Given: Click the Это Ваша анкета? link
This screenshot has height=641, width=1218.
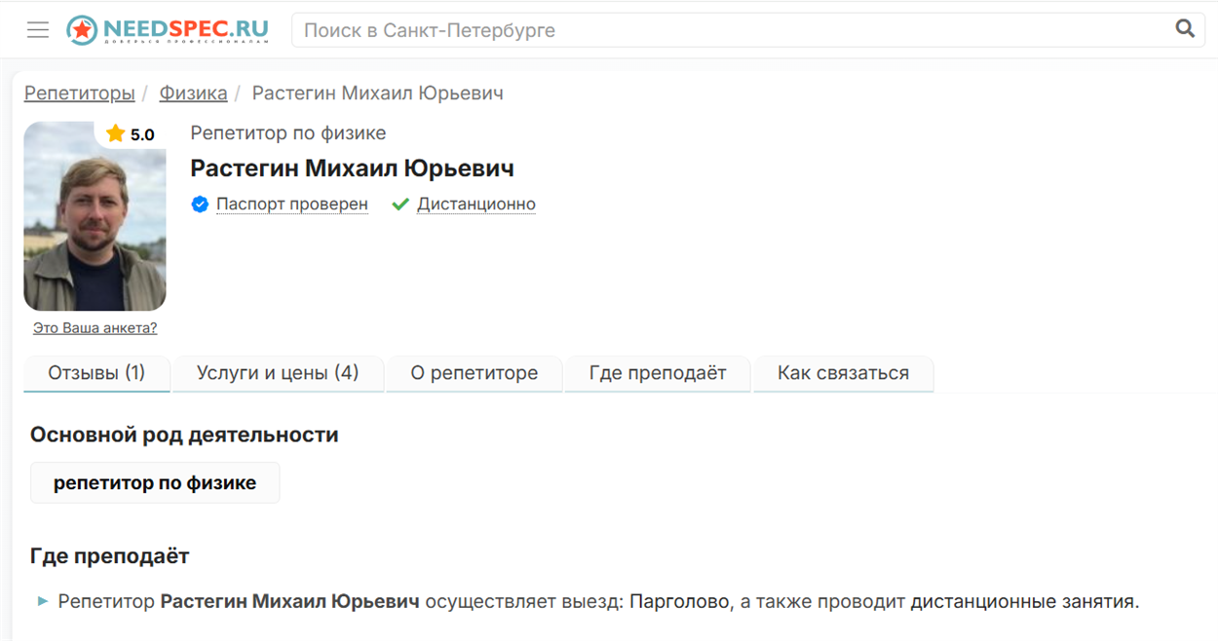Looking at the screenshot, I should pyautogui.click(x=95, y=328).
